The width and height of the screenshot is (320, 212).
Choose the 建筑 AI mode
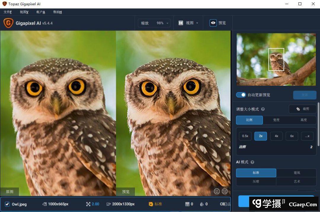point(296,173)
